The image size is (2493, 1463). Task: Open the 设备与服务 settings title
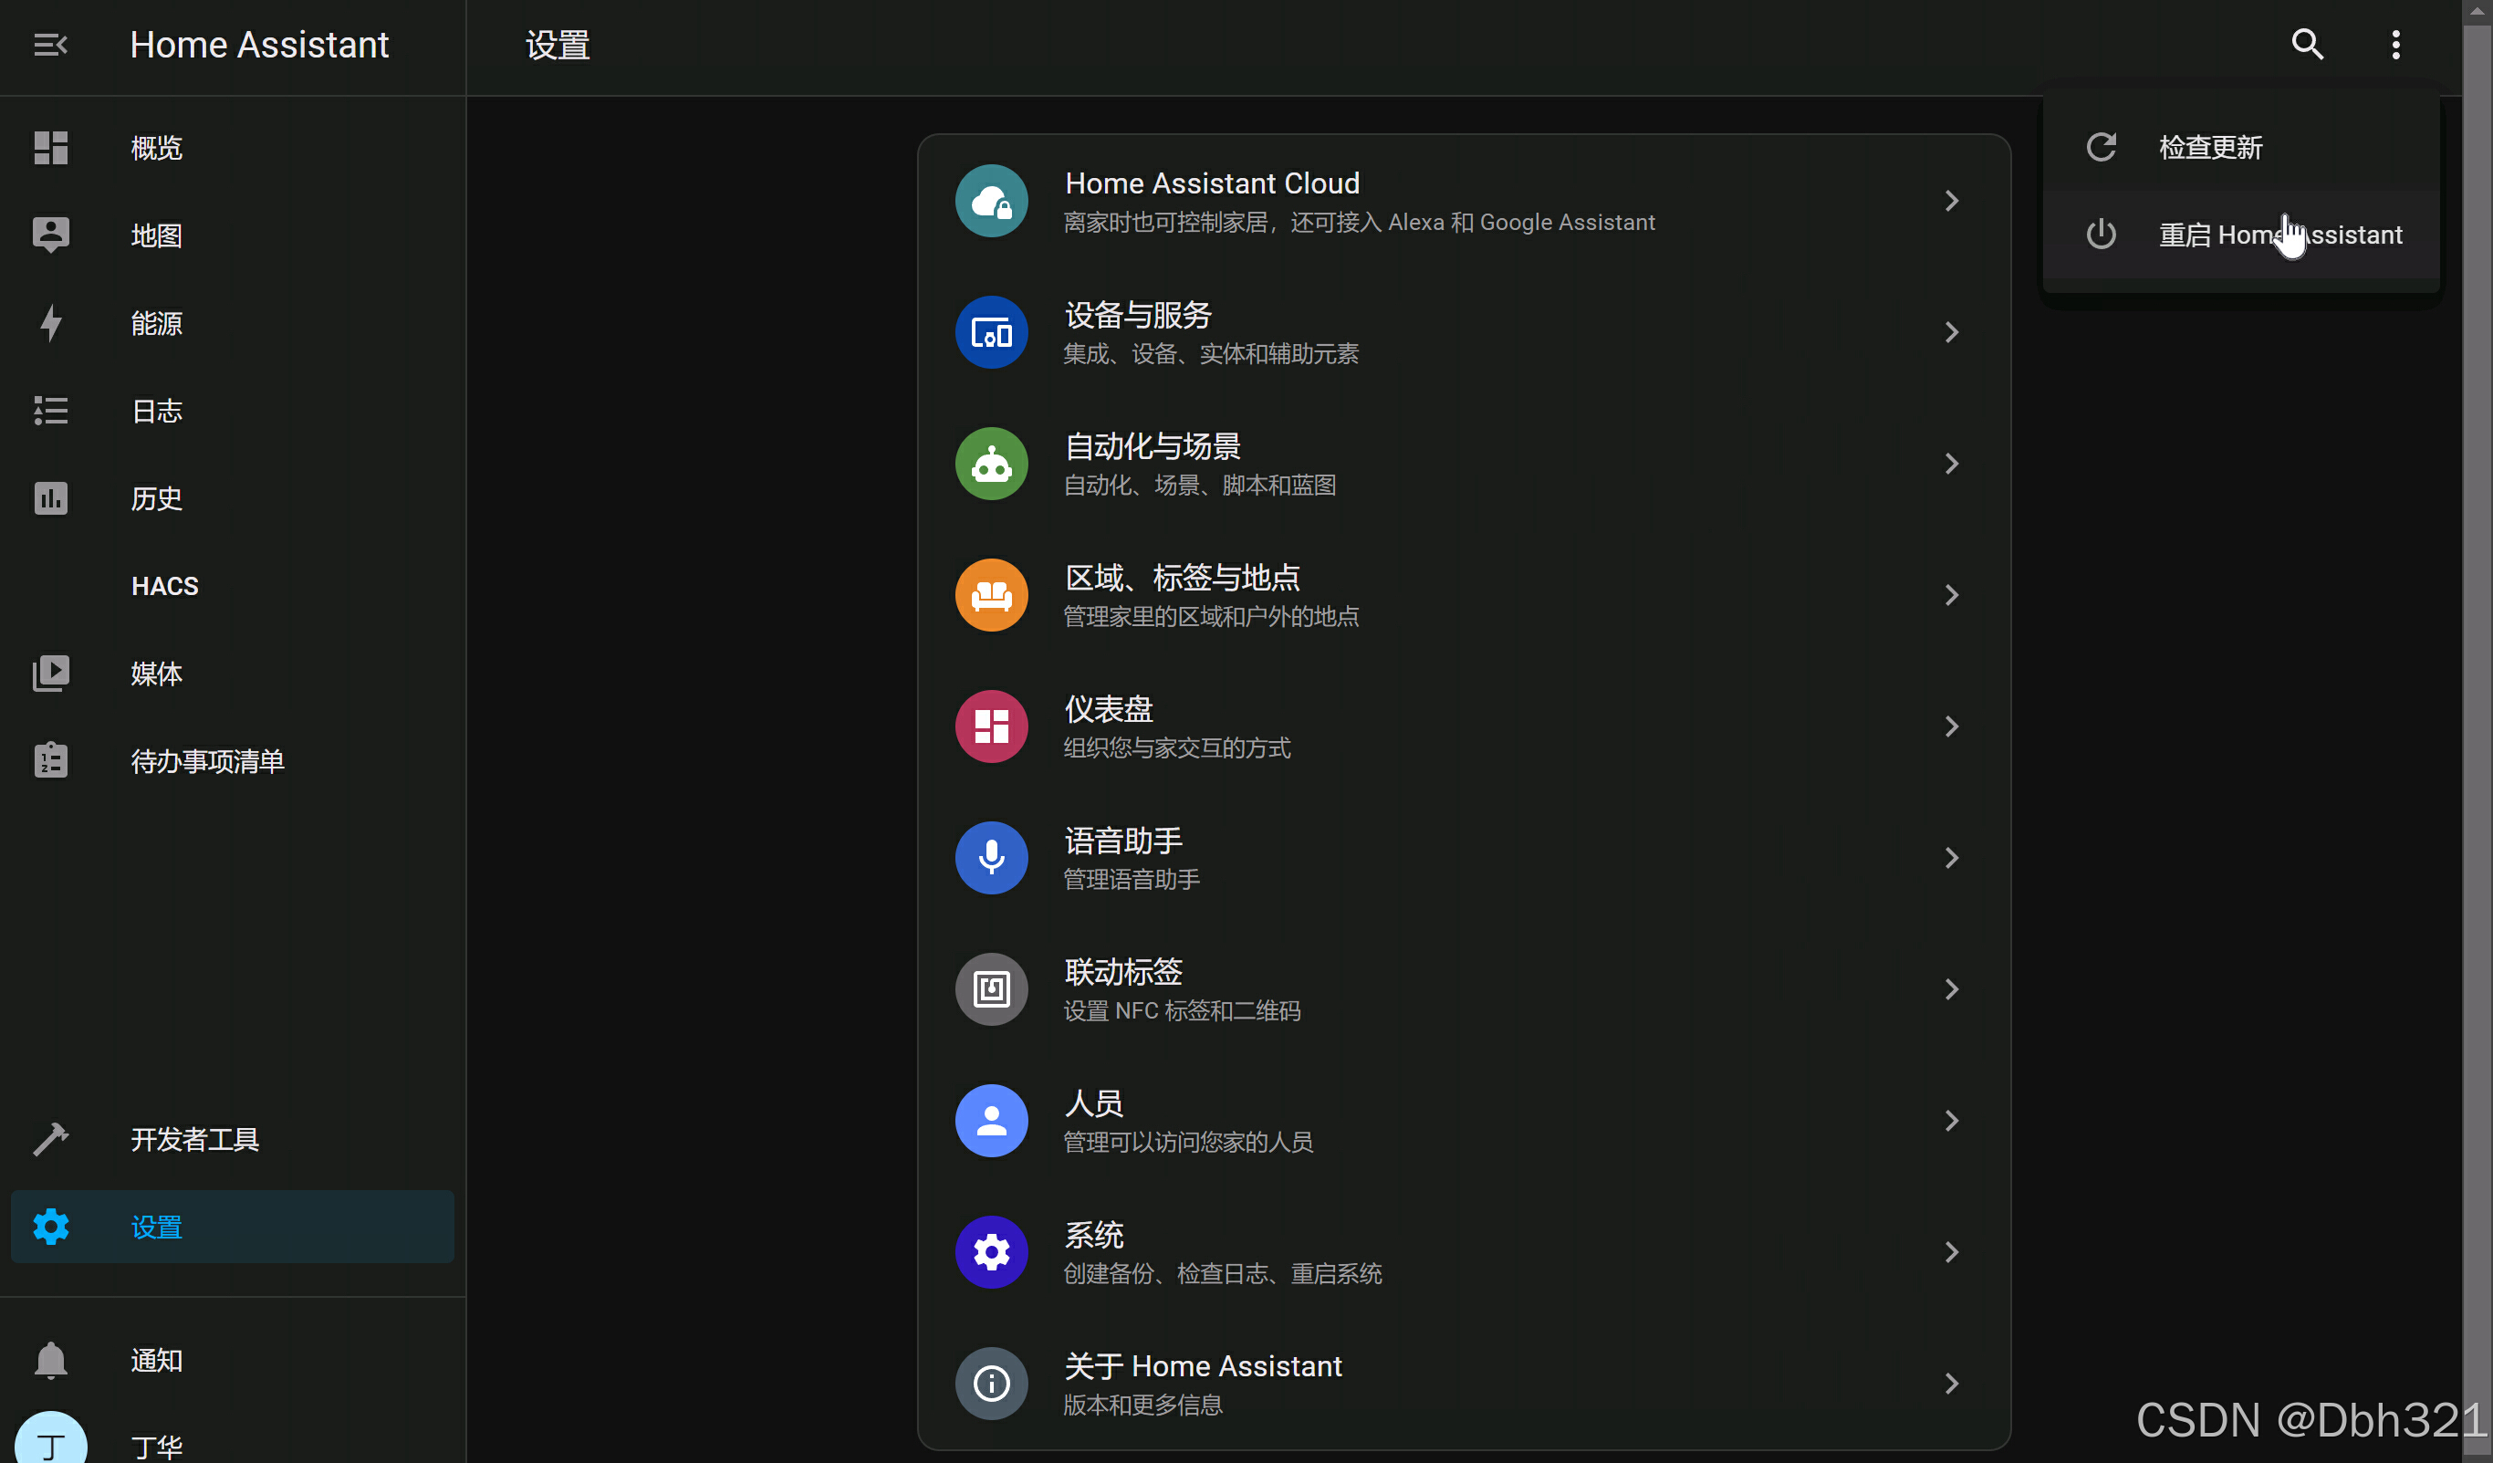1138,316
